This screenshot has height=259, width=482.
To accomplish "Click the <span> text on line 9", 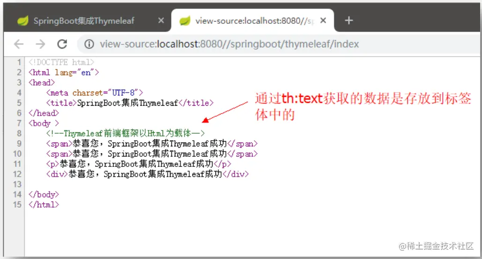I will click(x=152, y=144).
